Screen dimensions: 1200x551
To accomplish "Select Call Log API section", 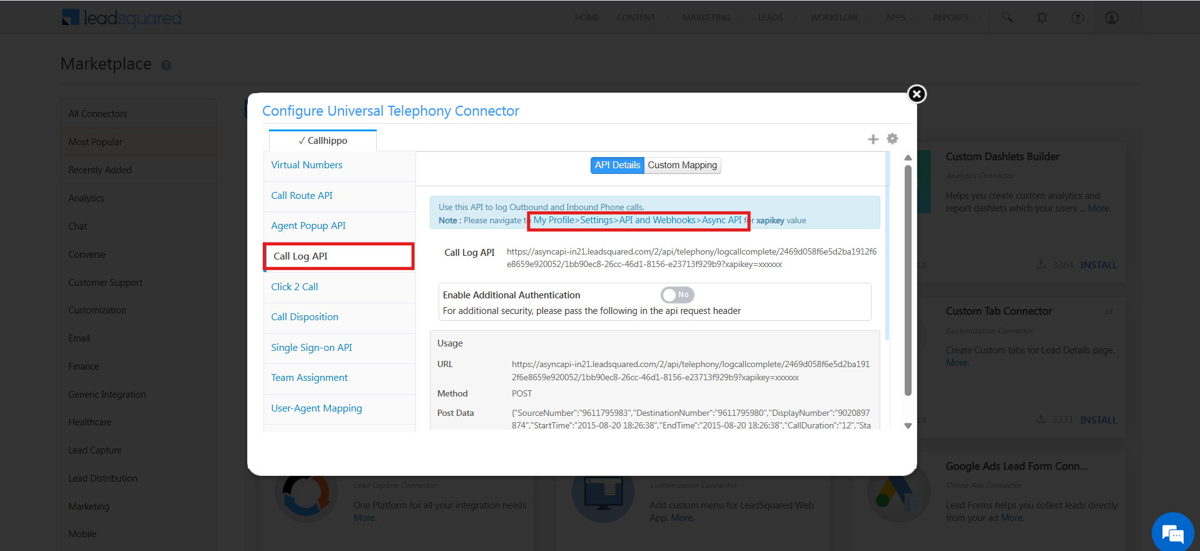I will pos(338,256).
